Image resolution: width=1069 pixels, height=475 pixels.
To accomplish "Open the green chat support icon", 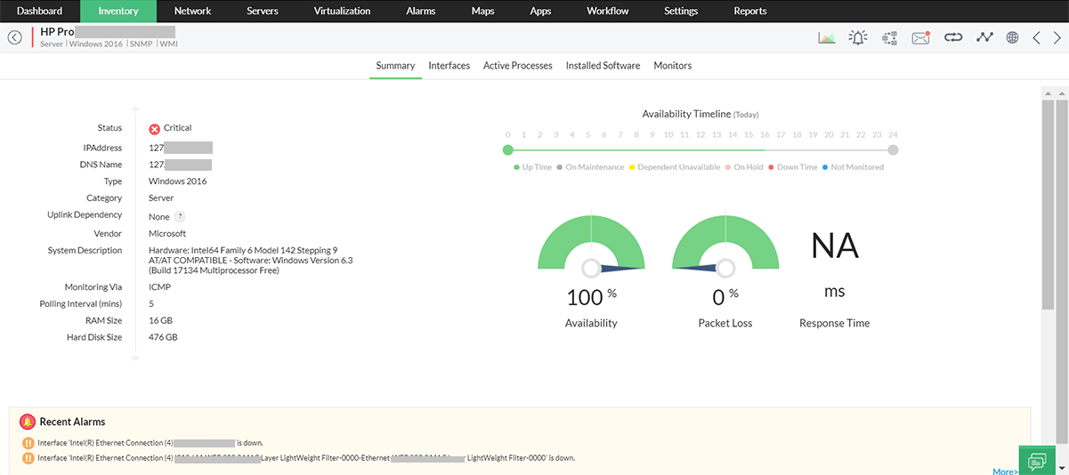I will click(x=1036, y=461).
